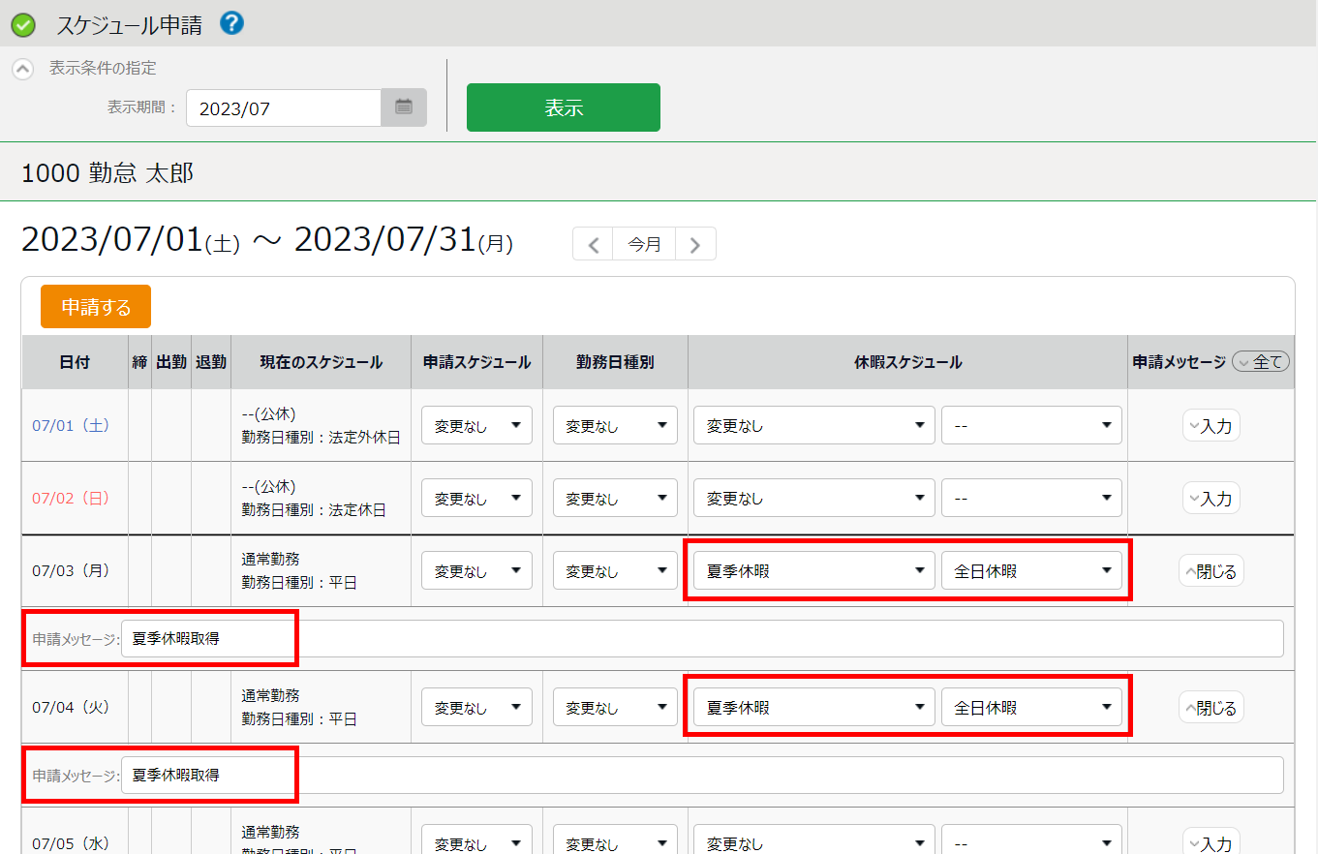Viewport: 1318px width, 854px height.
Task: Open message input for 07/01 row
Action: click(1211, 426)
